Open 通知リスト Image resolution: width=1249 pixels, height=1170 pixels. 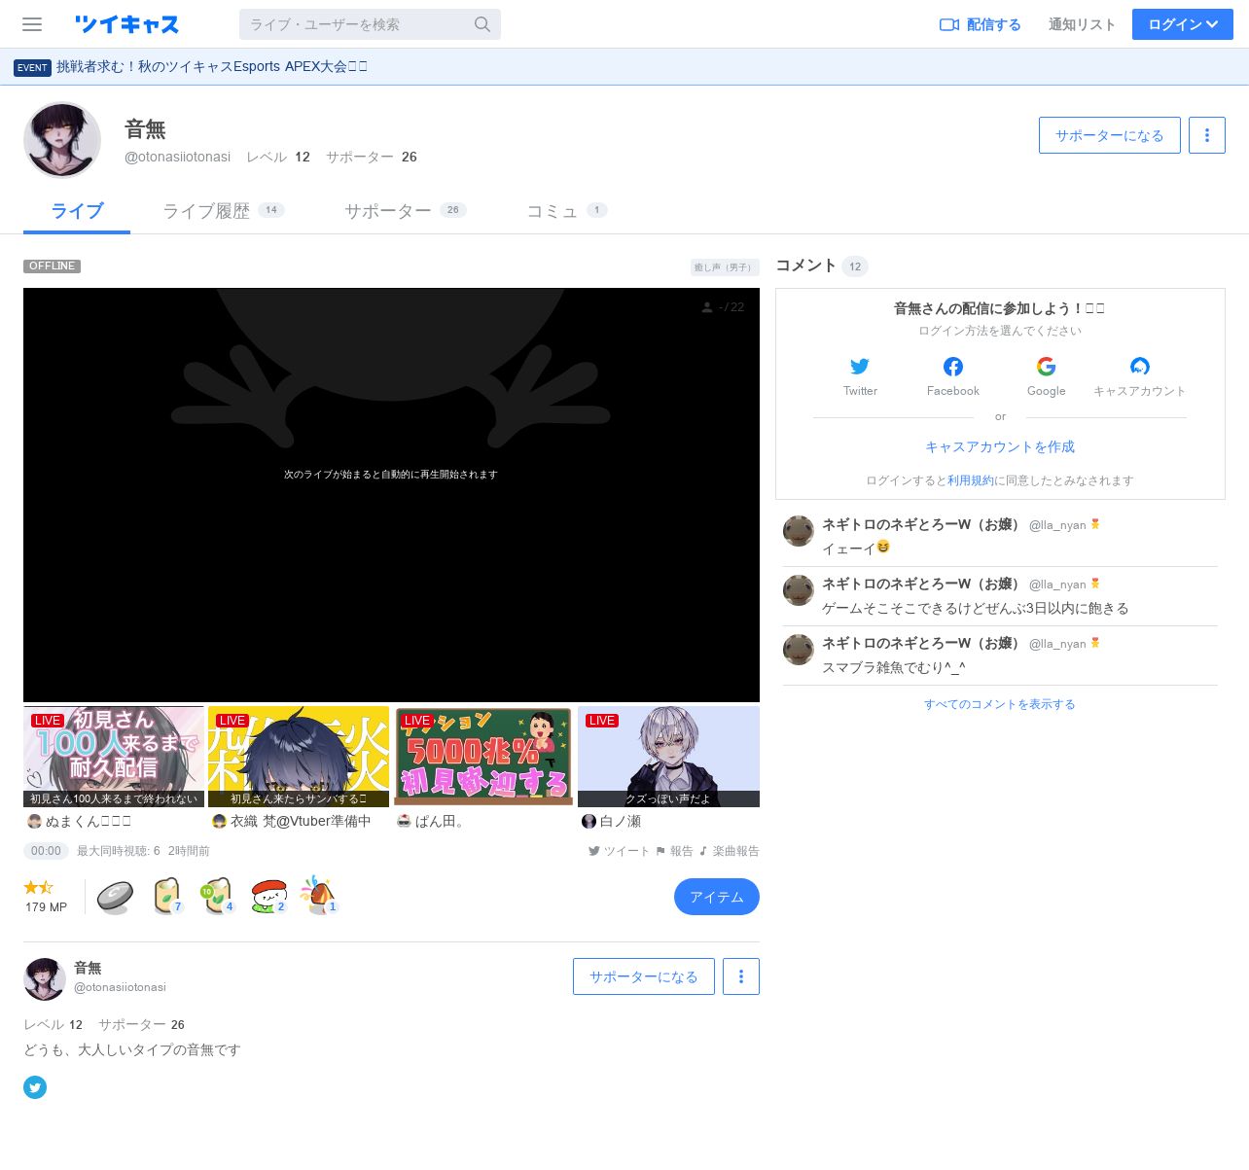pyautogui.click(x=1082, y=24)
